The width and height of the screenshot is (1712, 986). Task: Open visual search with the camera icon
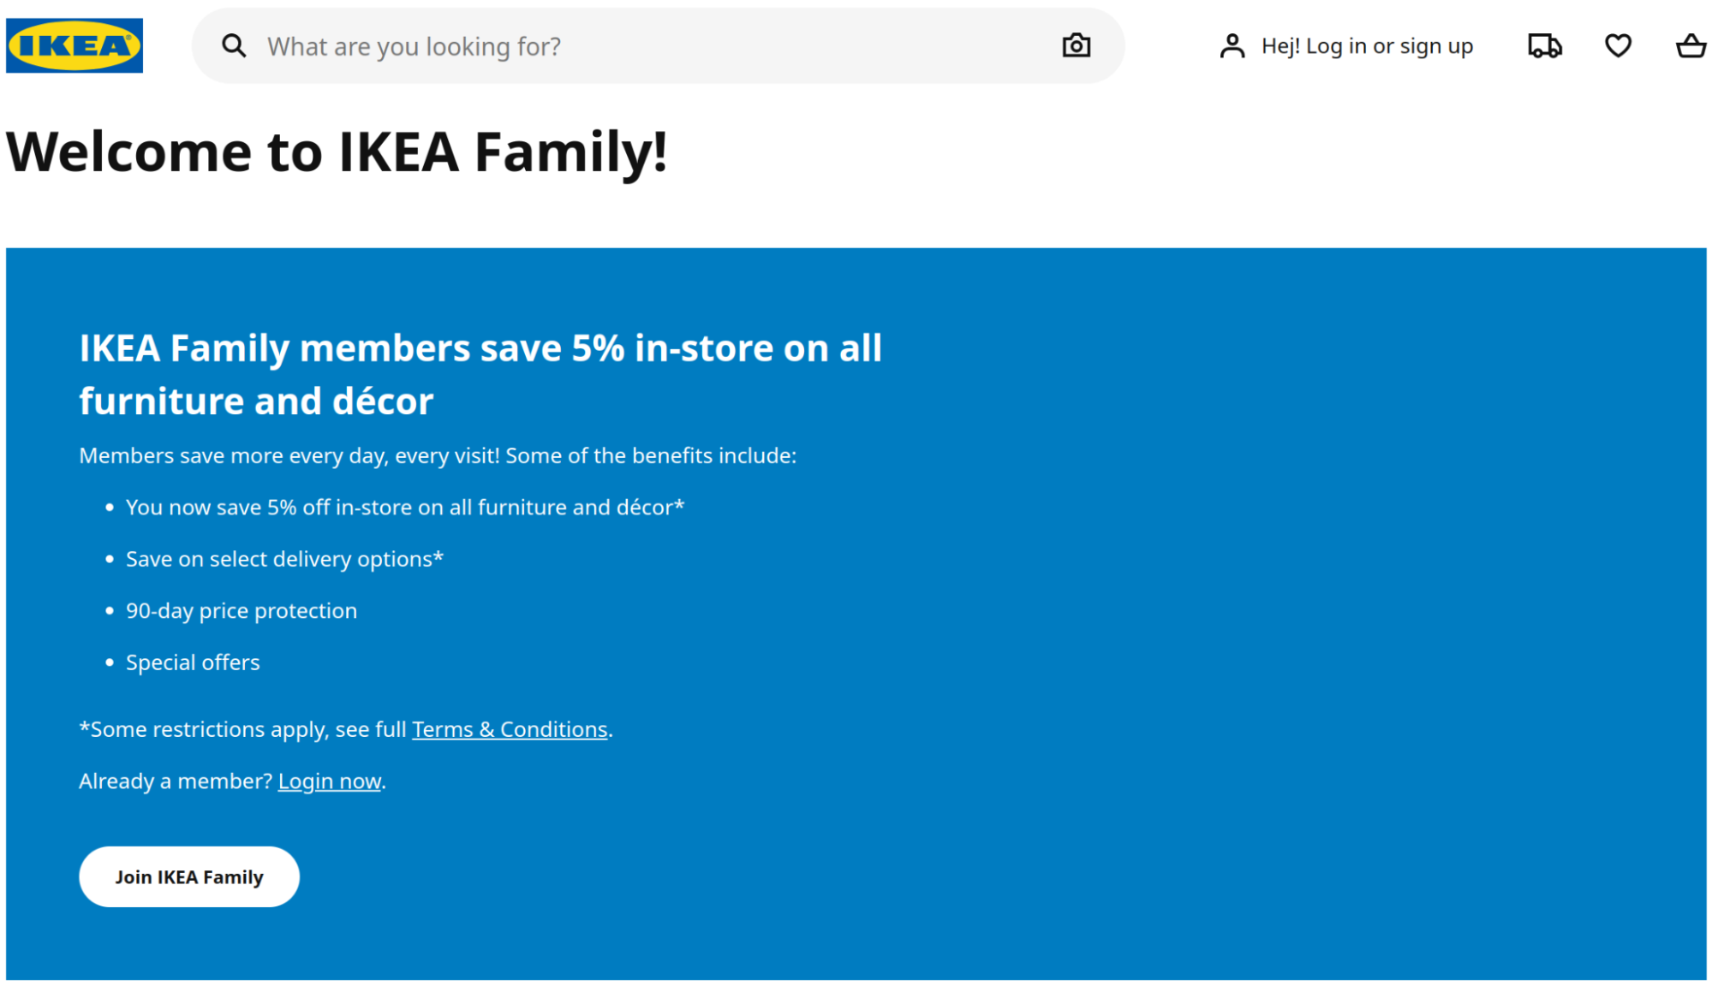[1076, 45]
